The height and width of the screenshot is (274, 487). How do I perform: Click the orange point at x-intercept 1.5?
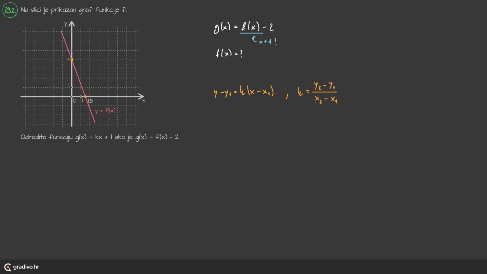(x=85, y=97)
